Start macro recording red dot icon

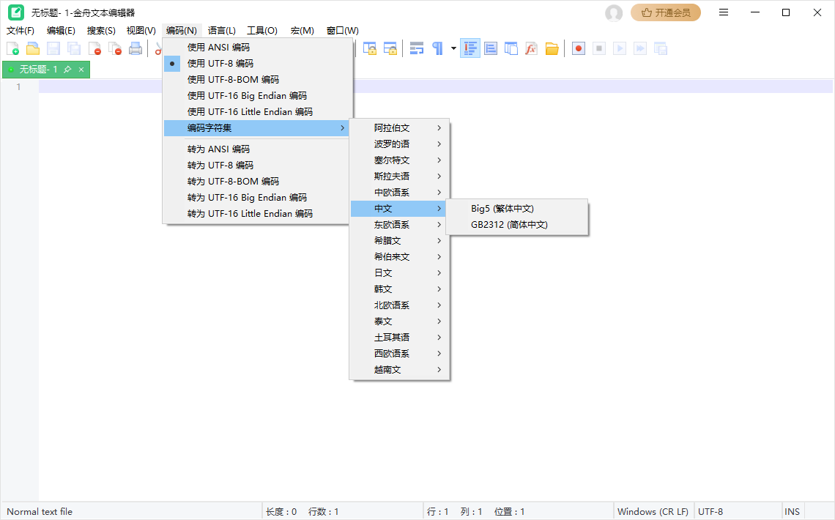click(579, 48)
